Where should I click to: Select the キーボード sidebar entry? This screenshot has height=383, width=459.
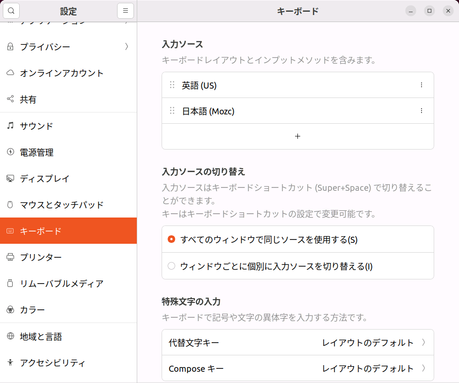point(68,231)
